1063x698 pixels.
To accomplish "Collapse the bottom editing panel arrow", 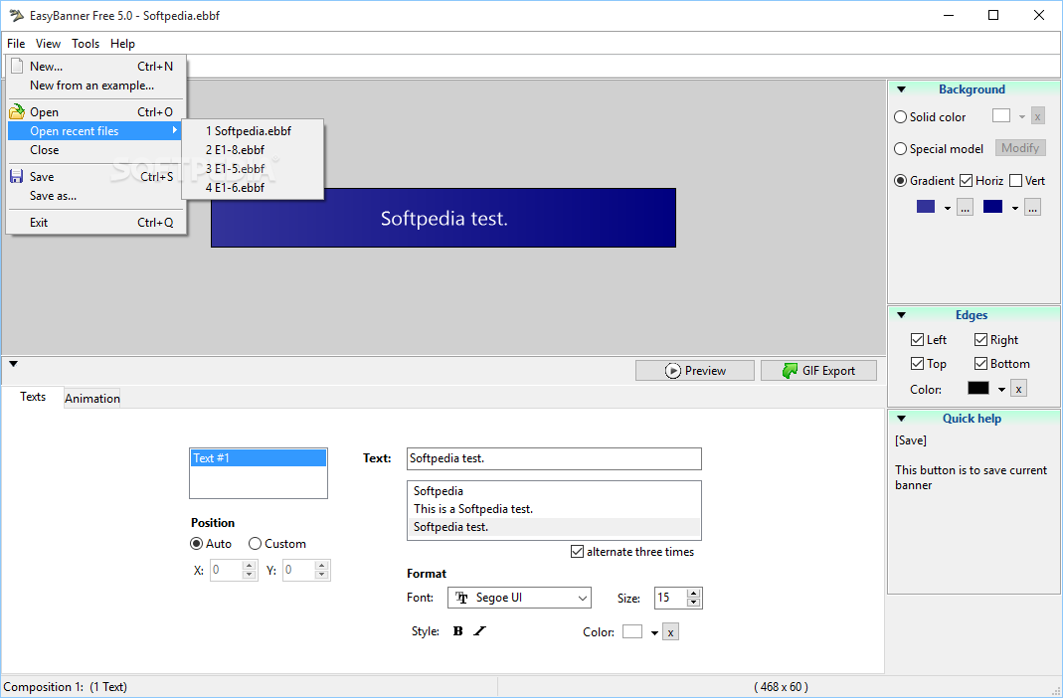I will [13, 364].
